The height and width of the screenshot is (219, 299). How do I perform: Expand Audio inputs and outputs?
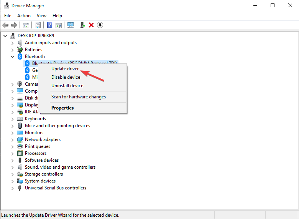coord(12,43)
